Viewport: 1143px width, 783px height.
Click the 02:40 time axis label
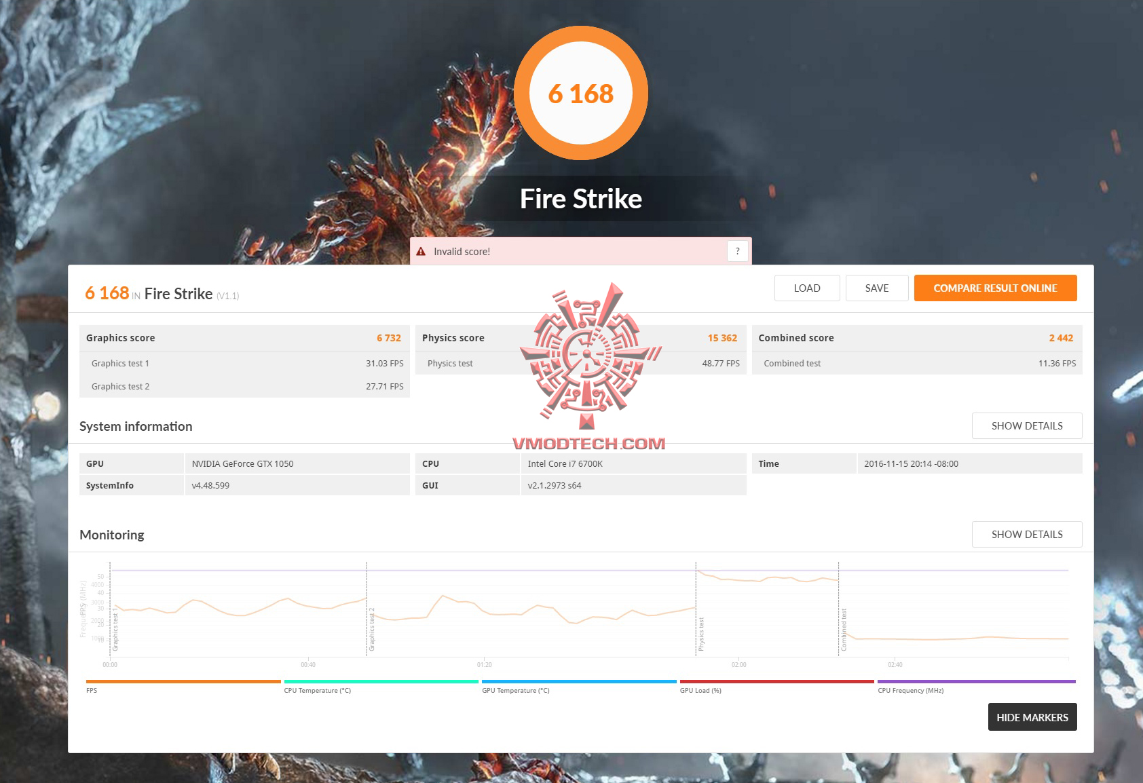coord(895,665)
